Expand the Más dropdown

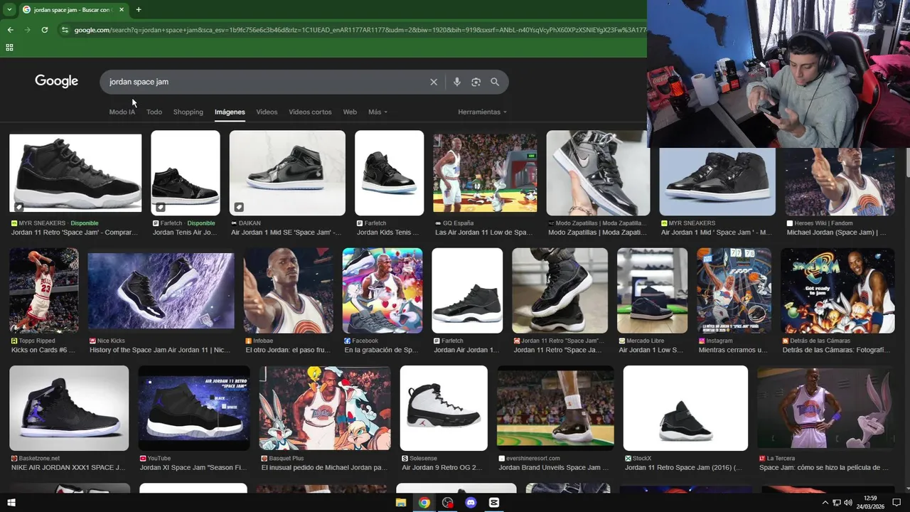click(x=378, y=112)
